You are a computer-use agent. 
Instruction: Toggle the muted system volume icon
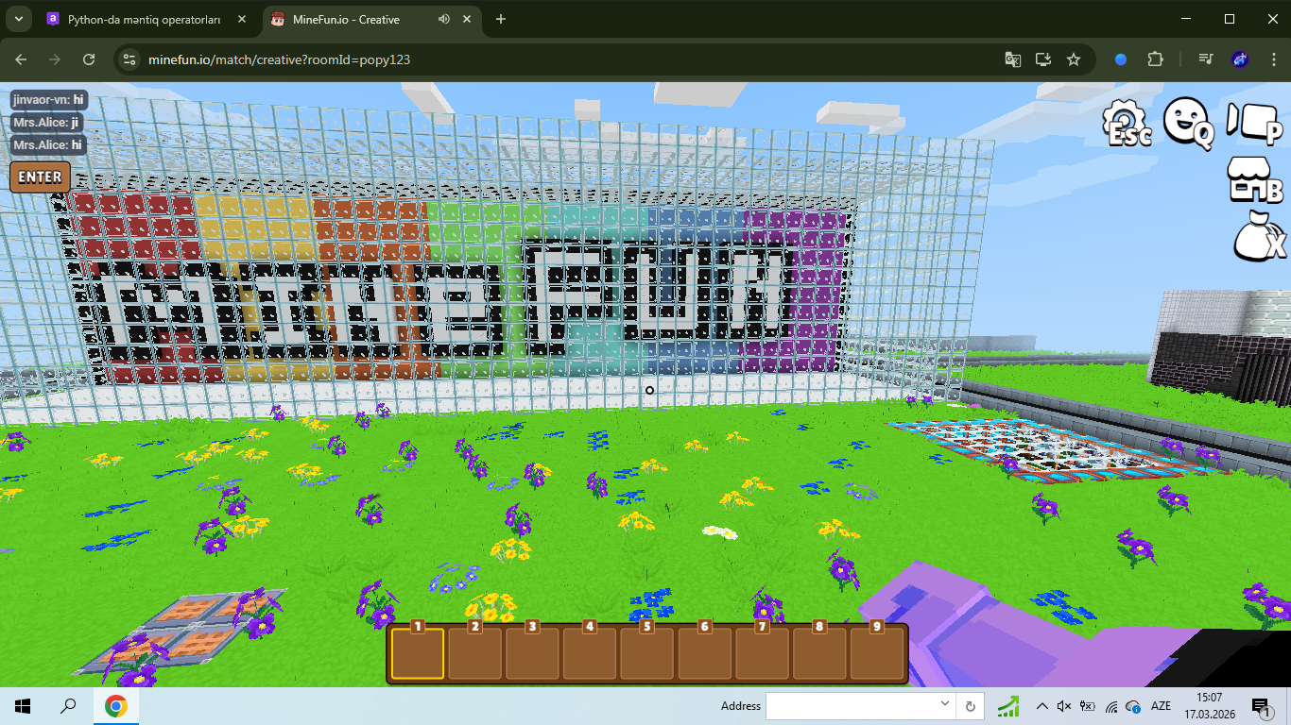tap(1064, 706)
